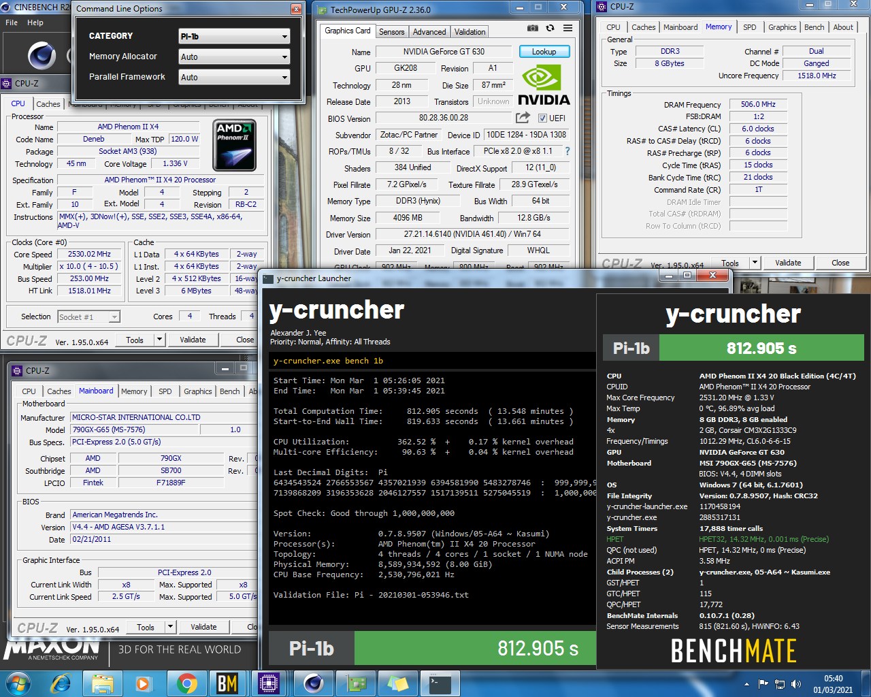Click Close button in CPU-Z Memory window
871x697 pixels.
click(x=840, y=263)
